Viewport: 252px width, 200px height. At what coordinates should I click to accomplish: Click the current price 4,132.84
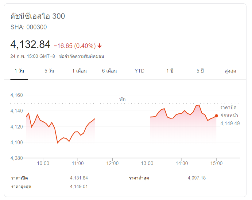pyautogui.click(x=30, y=45)
